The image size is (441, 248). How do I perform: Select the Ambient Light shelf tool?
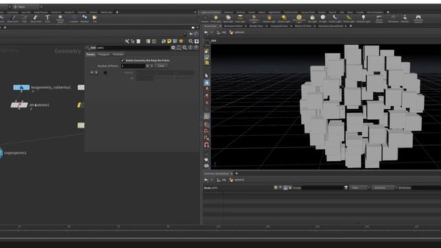click(x=363, y=19)
